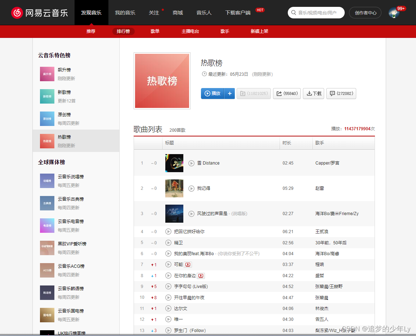Click the NetEase Cloud Music logo

coord(40,13)
